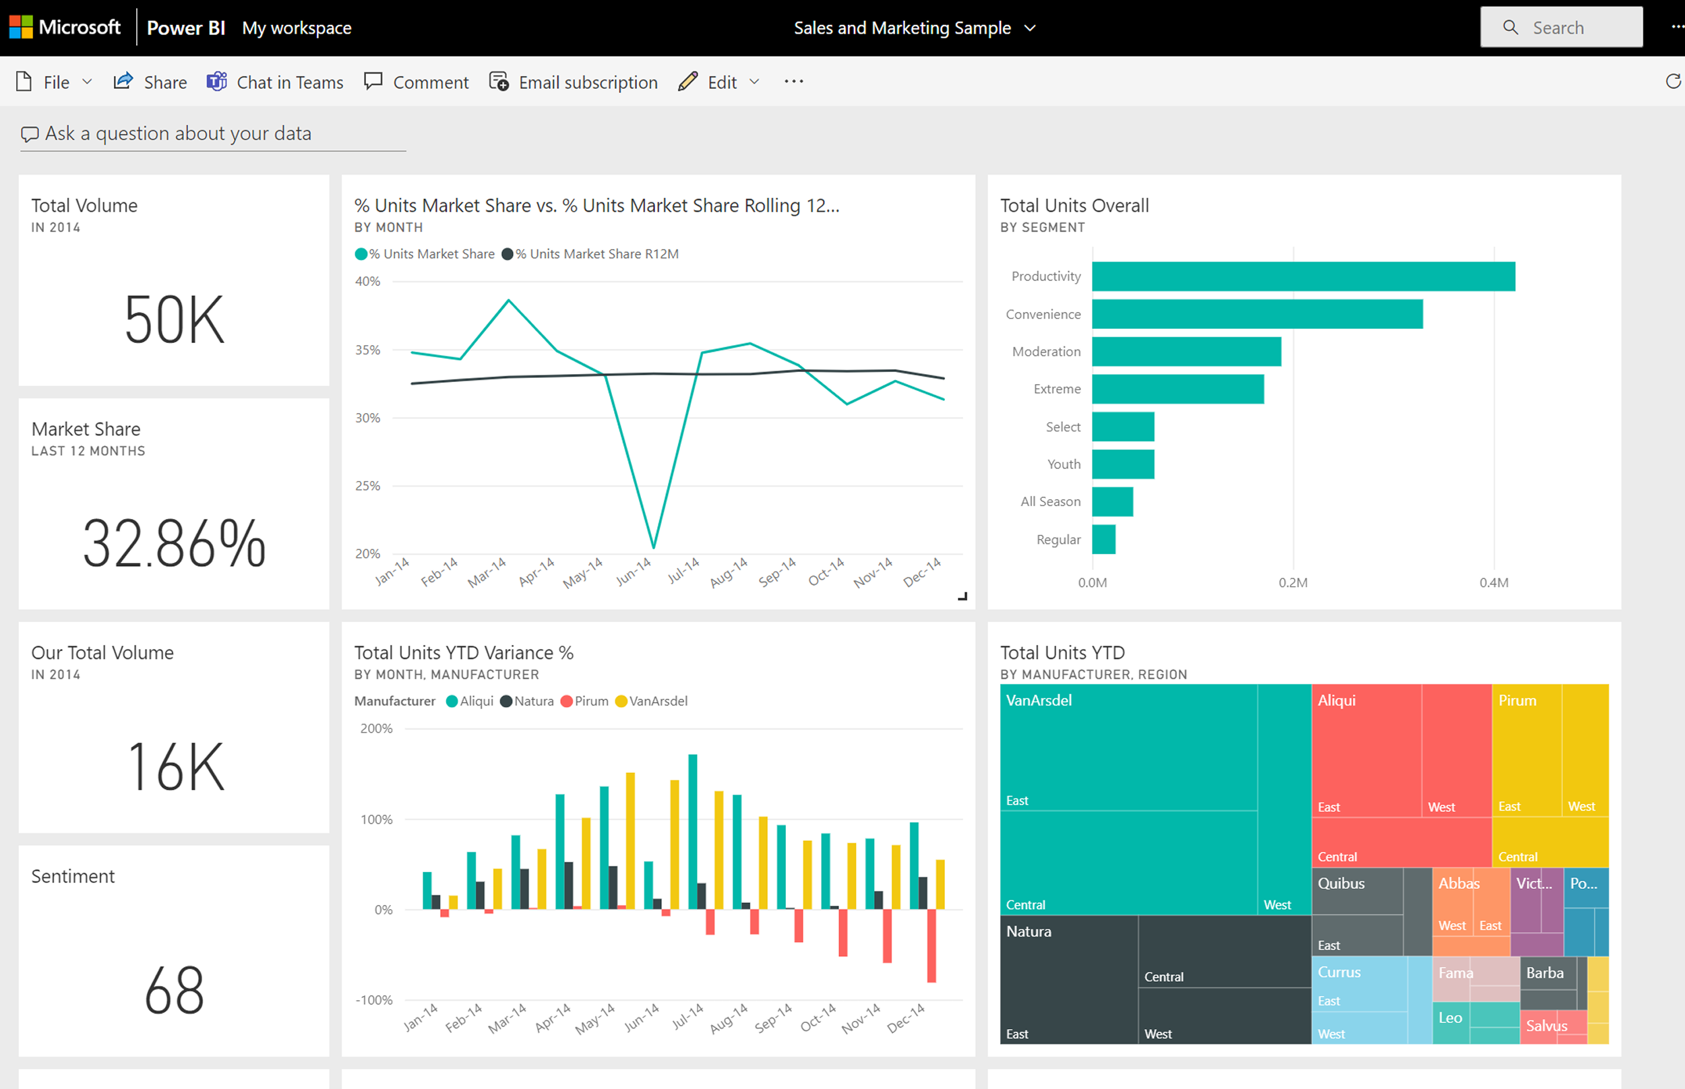This screenshot has width=1685, height=1089.
Task: Open the Sales and Marketing Sample dropdown
Action: click(x=1031, y=28)
